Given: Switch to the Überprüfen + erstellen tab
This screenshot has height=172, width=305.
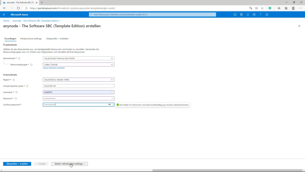Looking at the screenshot, I should 57,39.
